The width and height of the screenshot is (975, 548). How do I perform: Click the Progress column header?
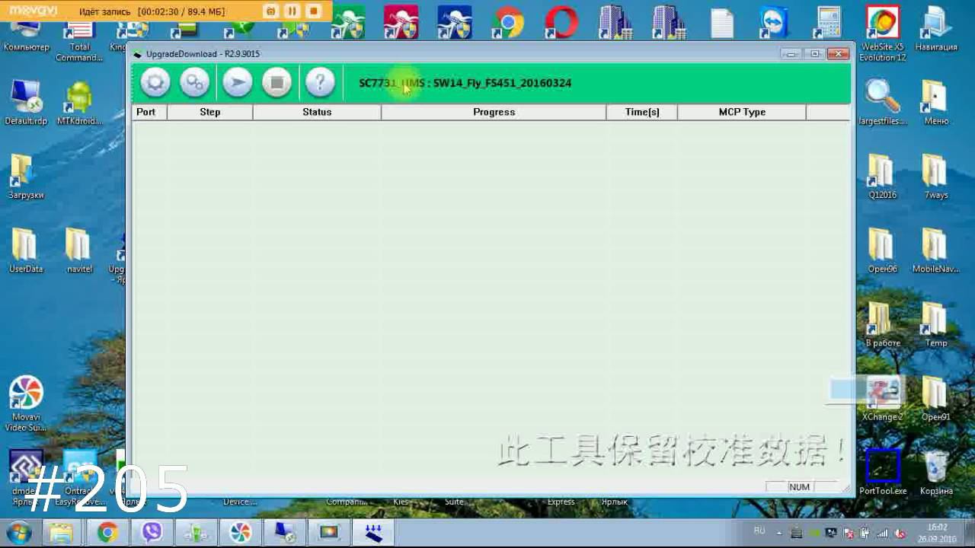pyautogui.click(x=494, y=112)
